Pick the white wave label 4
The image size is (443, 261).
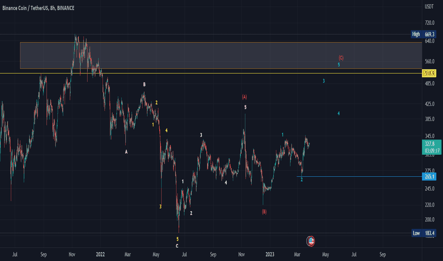coord(226,183)
